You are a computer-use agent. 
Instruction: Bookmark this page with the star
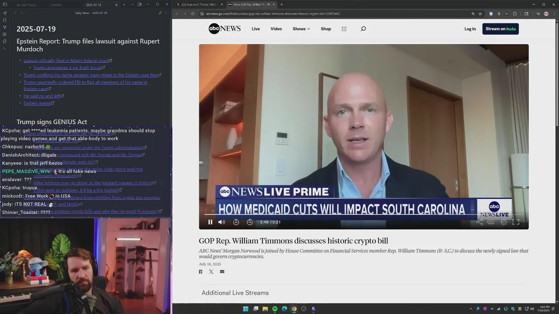(480, 14)
